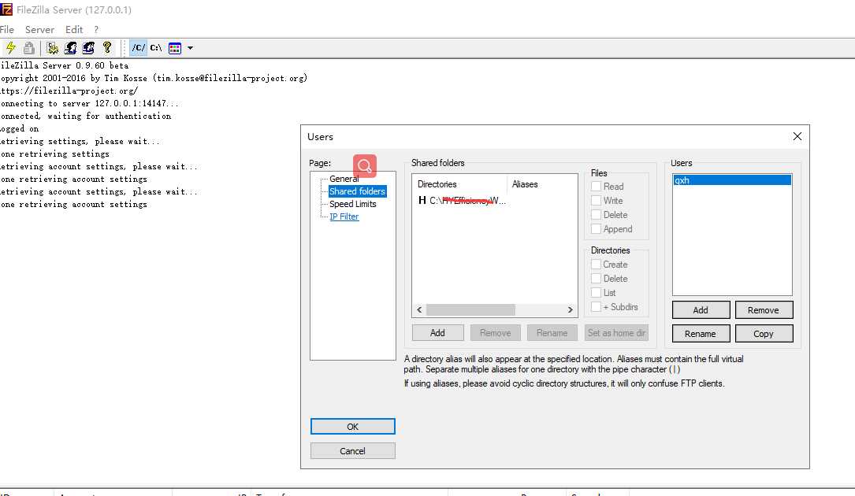
Task: Open the File menu
Action: pyautogui.click(x=7, y=29)
